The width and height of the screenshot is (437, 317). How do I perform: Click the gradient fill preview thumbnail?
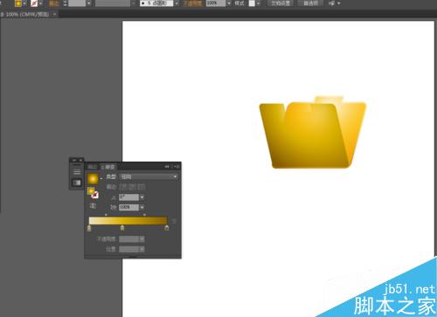click(x=93, y=179)
